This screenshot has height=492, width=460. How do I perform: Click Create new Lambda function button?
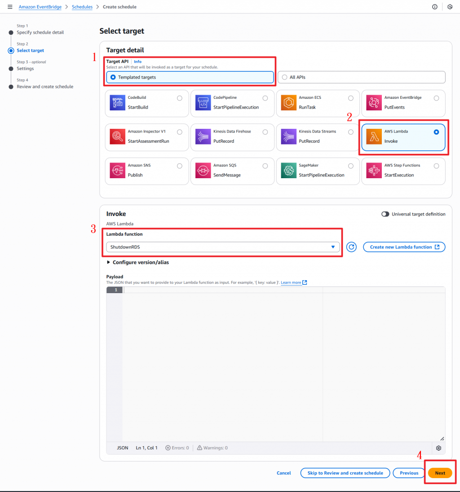click(404, 247)
